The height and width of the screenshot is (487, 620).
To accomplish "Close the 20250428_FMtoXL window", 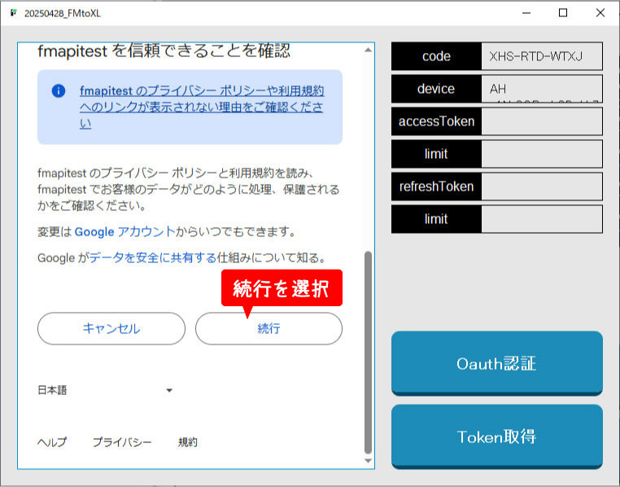I will coord(600,13).
